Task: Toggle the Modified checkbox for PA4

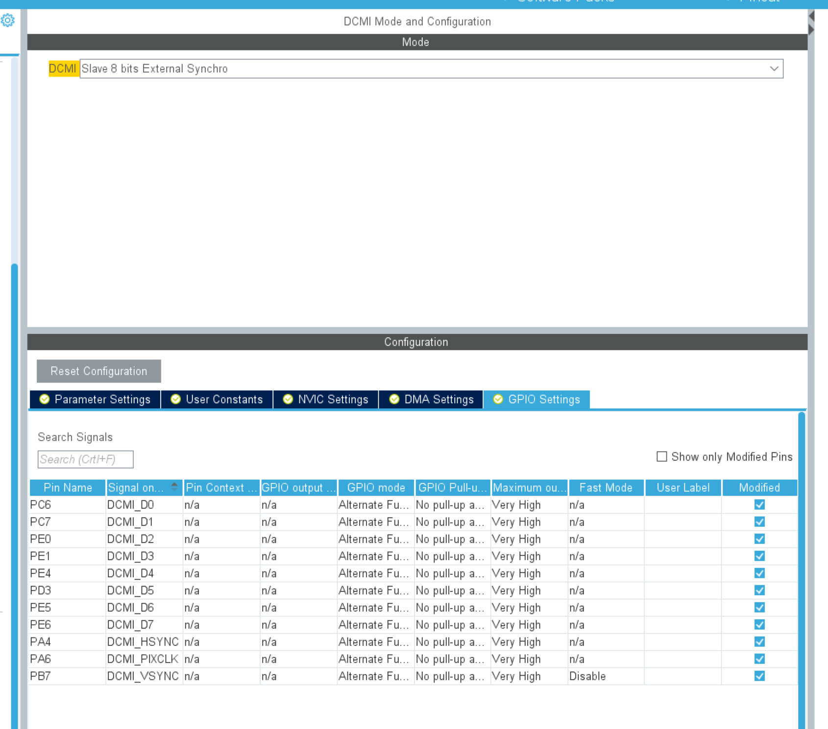Action: point(759,642)
